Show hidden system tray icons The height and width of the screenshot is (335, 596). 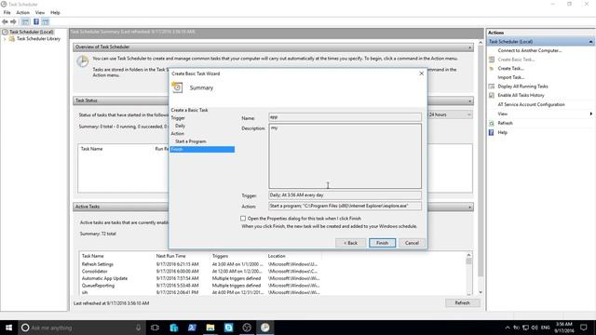pyautogui.click(x=508, y=328)
